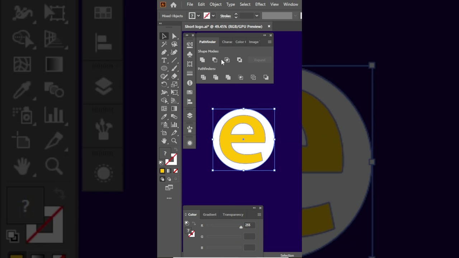Activate the Hand tool

(164, 141)
